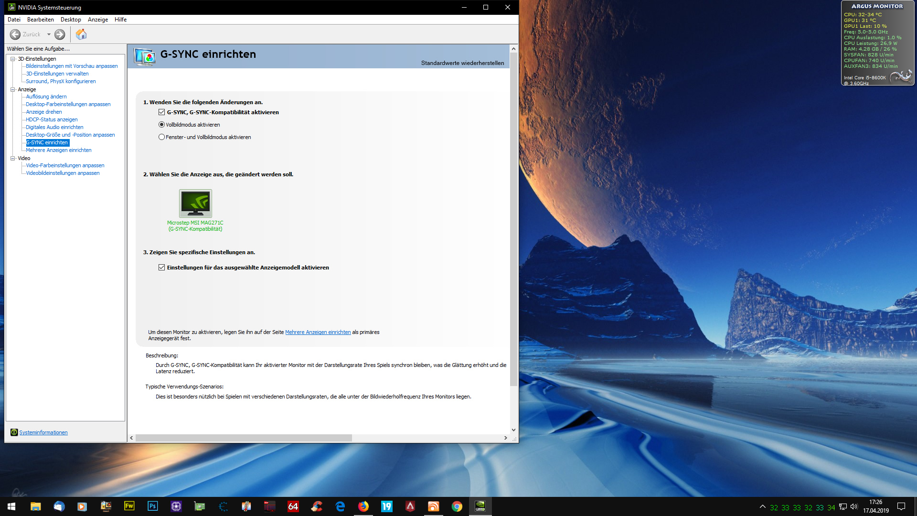Open Firefox from the taskbar
This screenshot has height=516, width=917.
363,506
